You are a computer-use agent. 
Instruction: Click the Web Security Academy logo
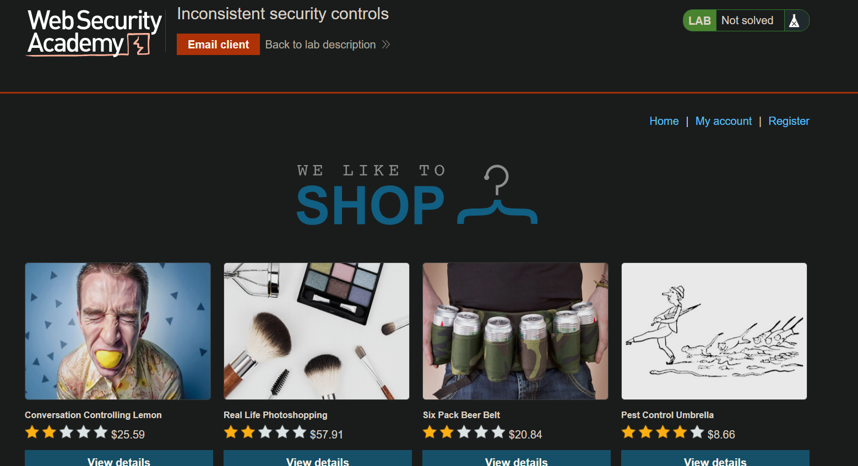point(94,33)
